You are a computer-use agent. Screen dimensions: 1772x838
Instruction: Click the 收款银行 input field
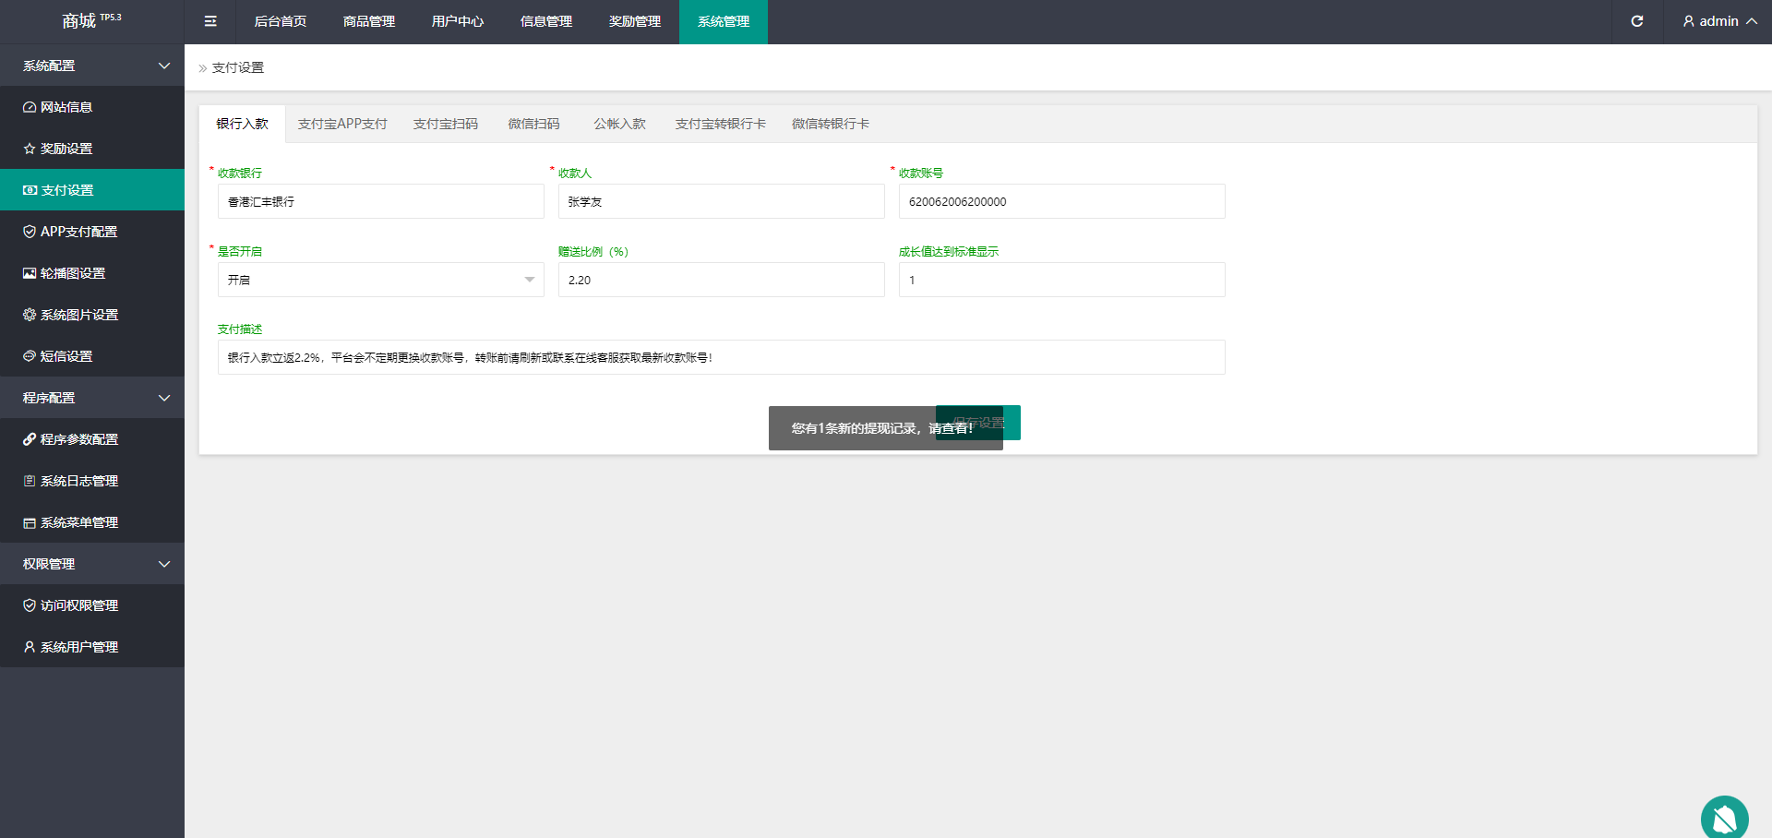(x=380, y=201)
